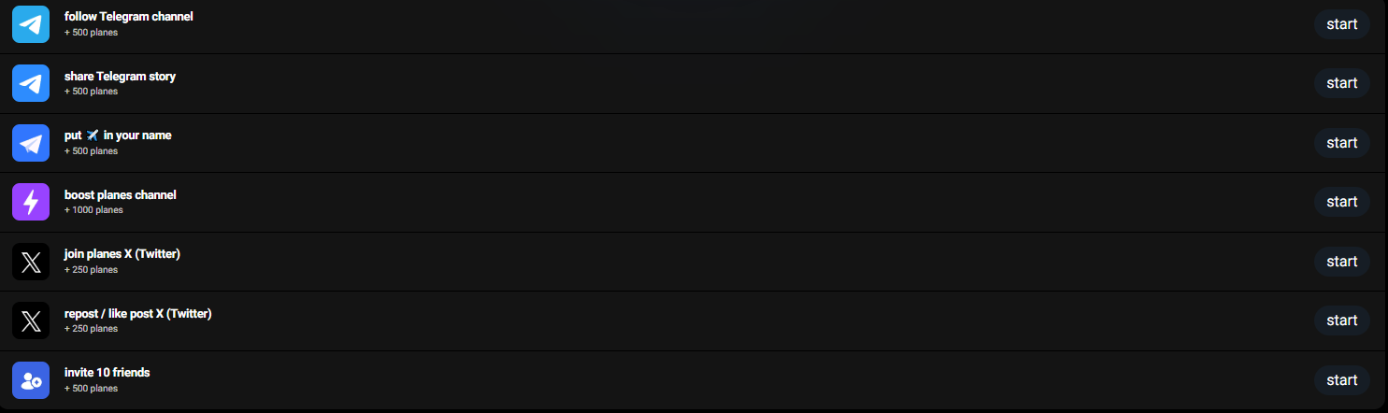Select the boost planes channel title text
1388x413 pixels.
[121, 194]
